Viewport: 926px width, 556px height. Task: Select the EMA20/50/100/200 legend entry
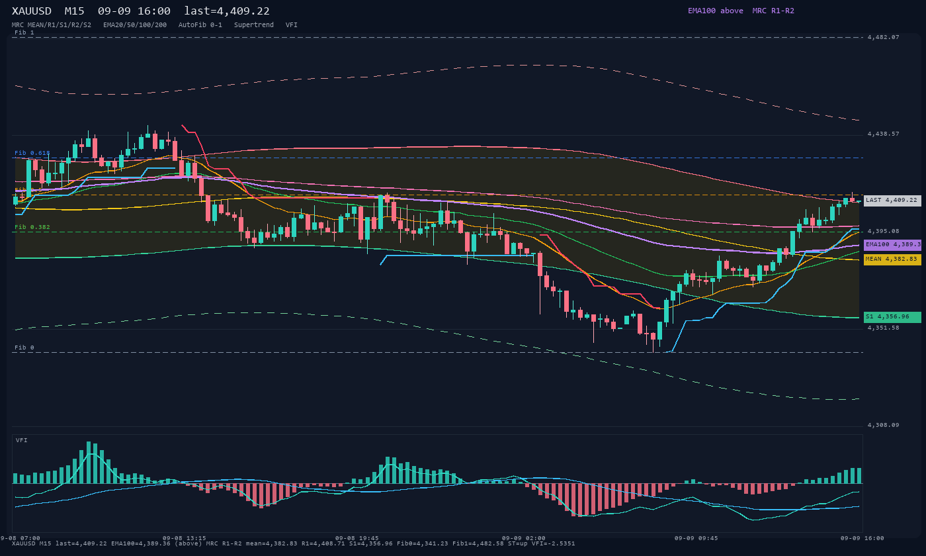coord(135,25)
